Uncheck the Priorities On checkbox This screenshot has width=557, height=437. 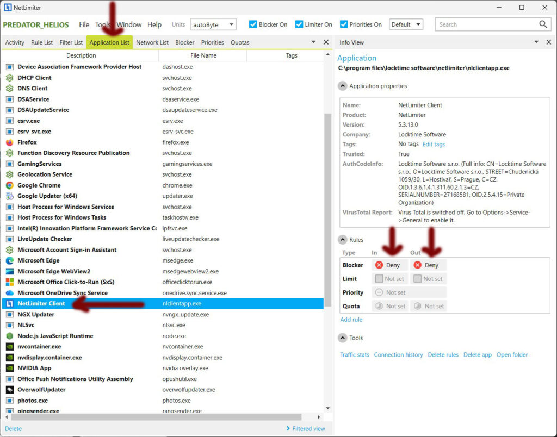pos(344,24)
